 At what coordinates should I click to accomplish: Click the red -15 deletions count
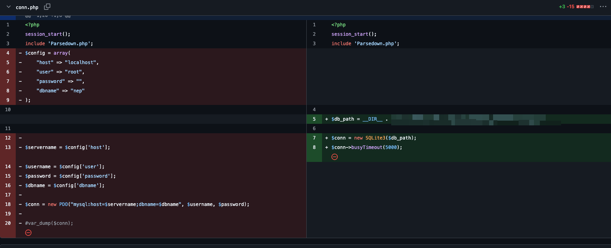click(571, 7)
